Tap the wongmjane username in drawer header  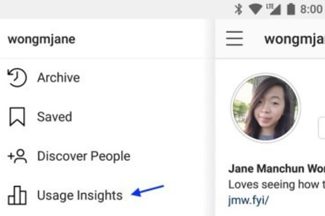(x=41, y=39)
